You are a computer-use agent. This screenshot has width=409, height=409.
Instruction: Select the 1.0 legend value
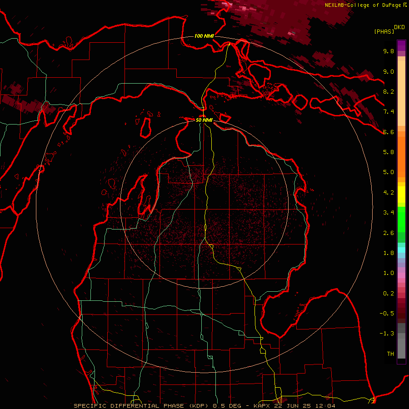[389, 273]
